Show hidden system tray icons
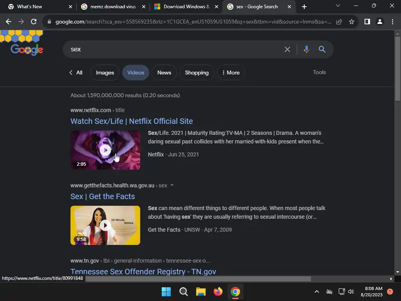This screenshot has width=401, height=301. coord(316,292)
